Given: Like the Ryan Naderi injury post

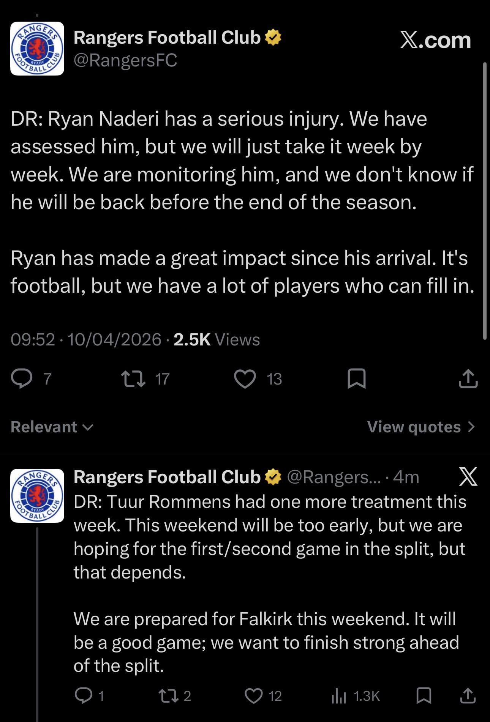Looking at the screenshot, I should [245, 379].
